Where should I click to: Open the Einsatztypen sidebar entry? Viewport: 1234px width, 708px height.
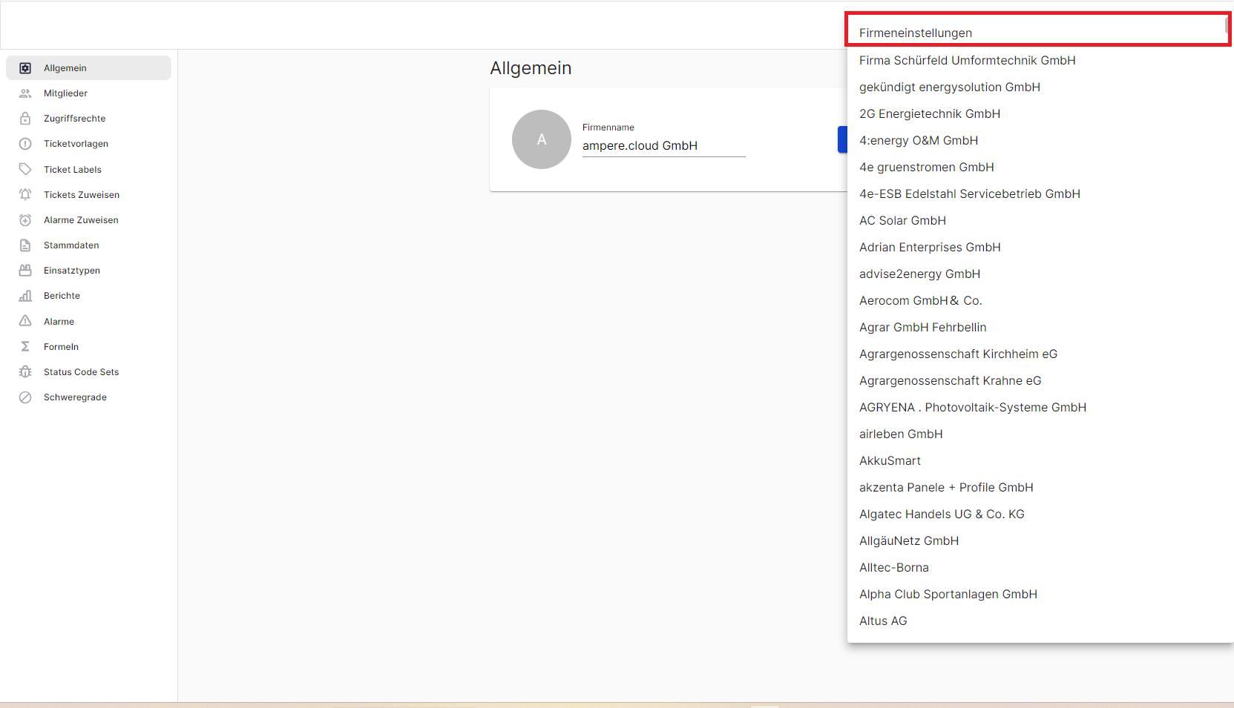click(72, 271)
